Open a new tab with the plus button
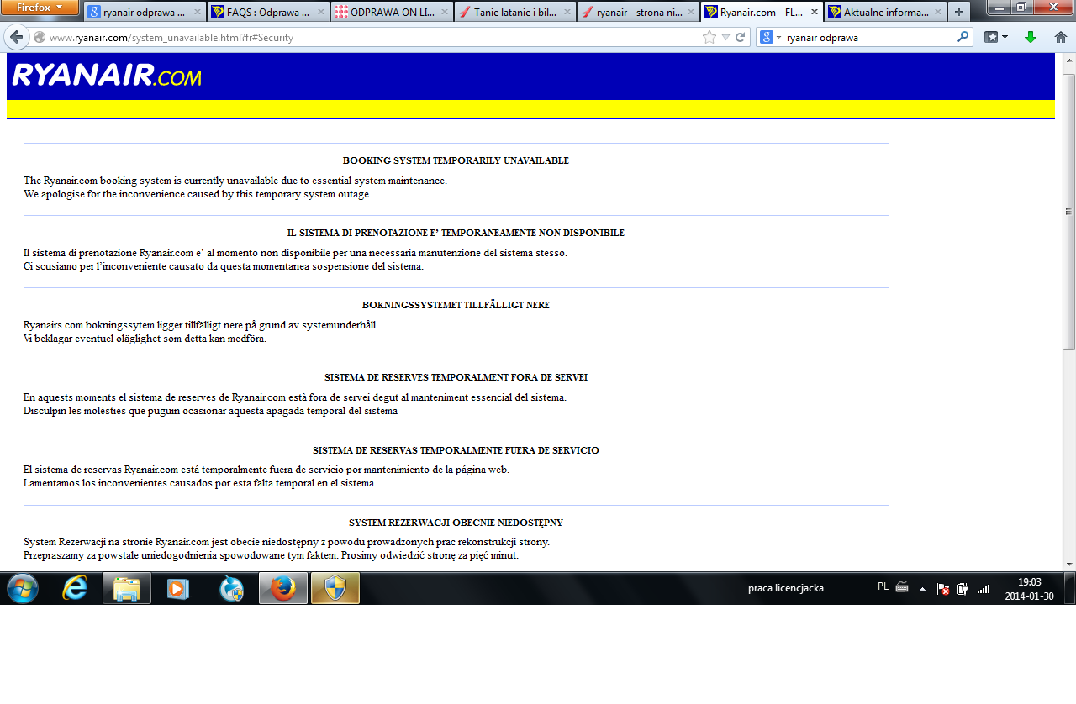 point(959,12)
